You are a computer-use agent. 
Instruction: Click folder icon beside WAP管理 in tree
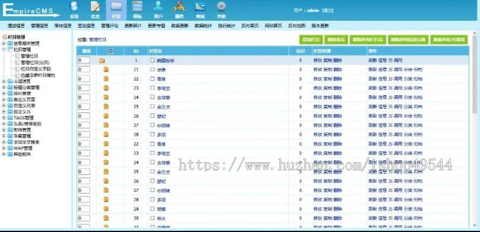pos(10,149)
